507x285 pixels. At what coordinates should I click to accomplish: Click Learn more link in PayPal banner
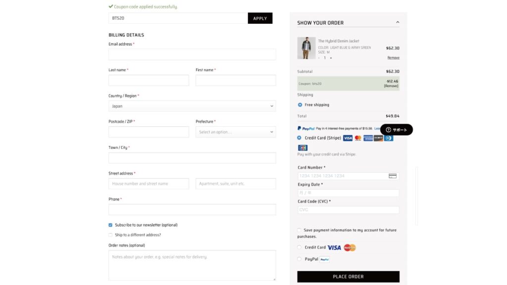tap(377, 128)
